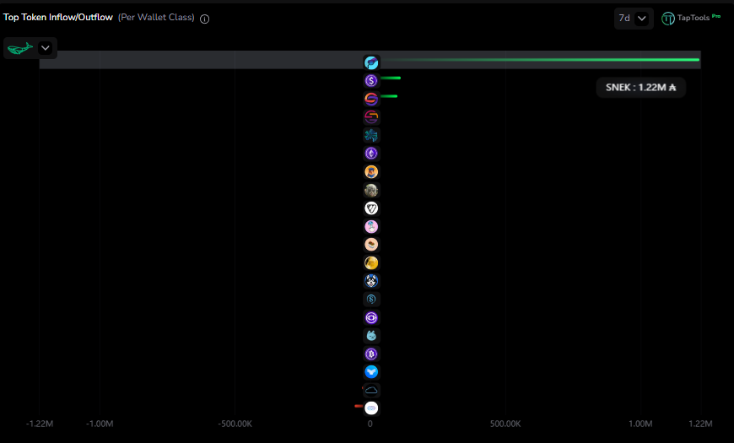Select the orange cartoon character token icon

(371, 172)
